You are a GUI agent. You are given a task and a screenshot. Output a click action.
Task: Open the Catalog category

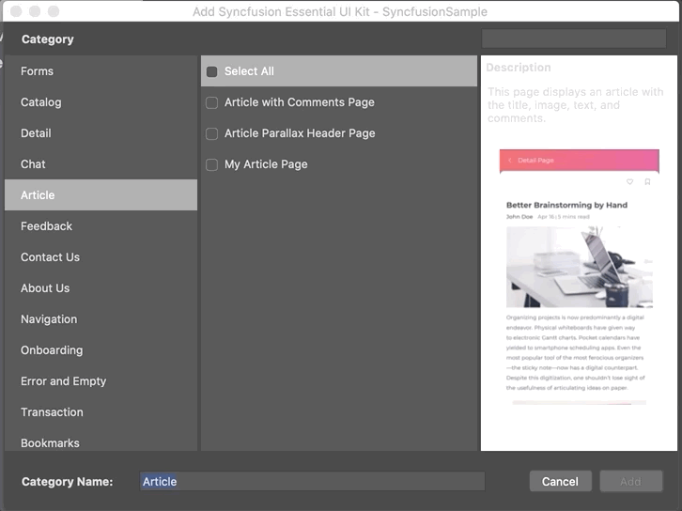41,102
